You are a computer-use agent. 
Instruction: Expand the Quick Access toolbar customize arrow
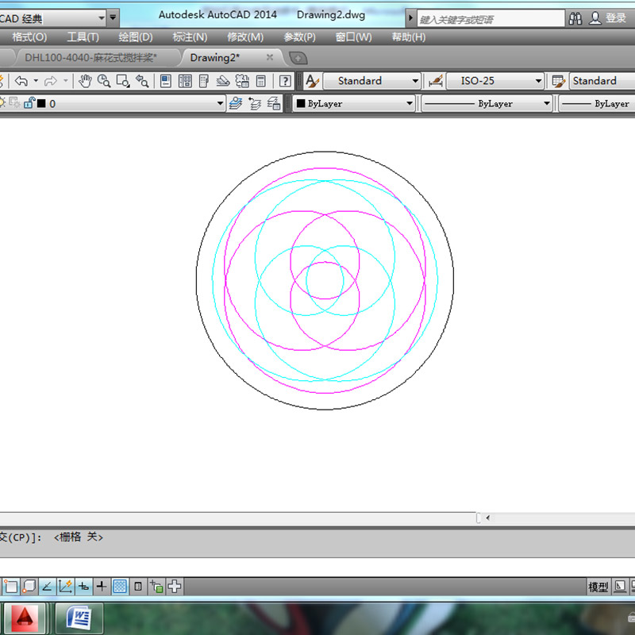(x=113, y=17)
